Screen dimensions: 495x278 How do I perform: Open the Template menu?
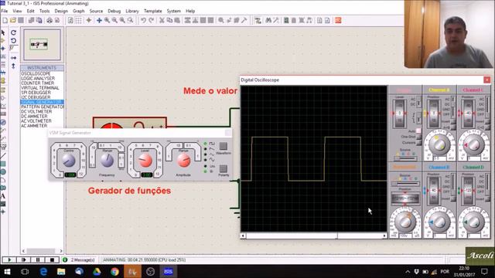(153, 11)
